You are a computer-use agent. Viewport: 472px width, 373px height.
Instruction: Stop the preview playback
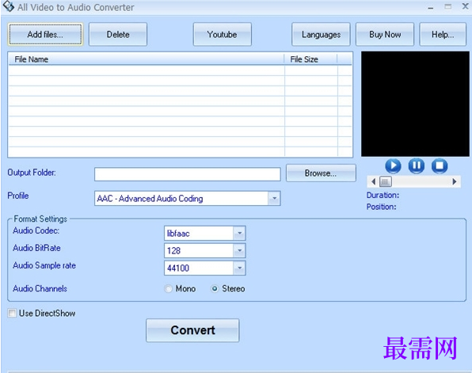[x=440, y=166]
